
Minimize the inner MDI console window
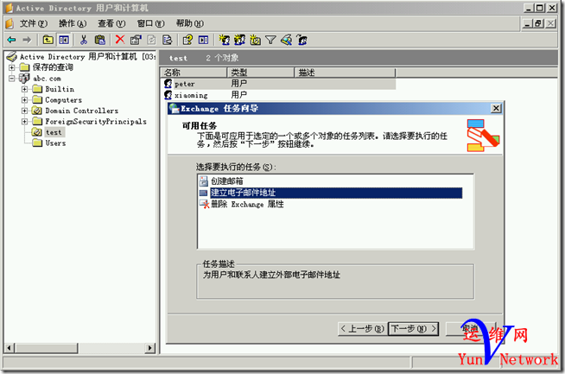point(528,23)
